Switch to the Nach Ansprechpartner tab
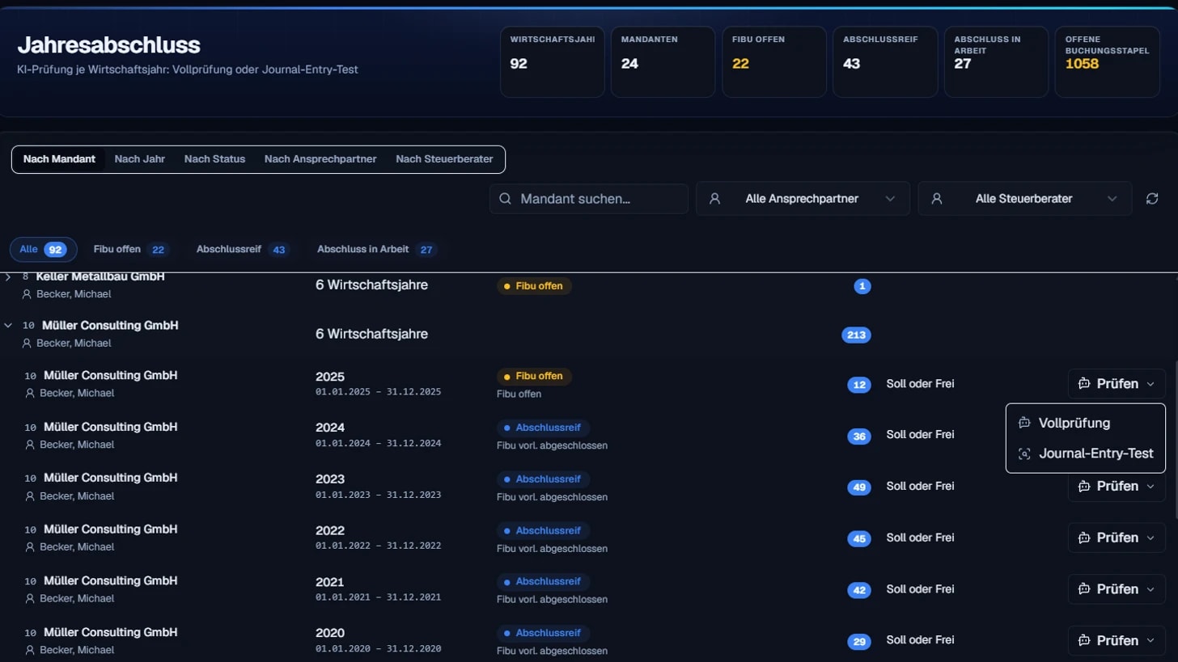1178x662 pixels. [x=320, y=159]
